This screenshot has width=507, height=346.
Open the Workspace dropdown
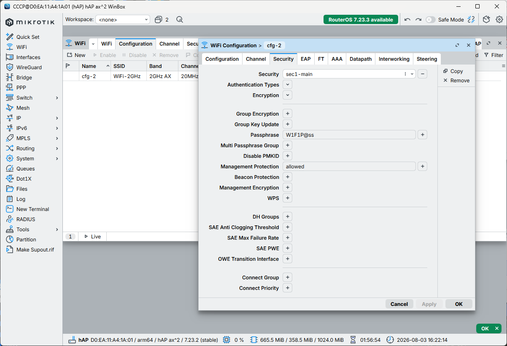(x=123, y=19)
